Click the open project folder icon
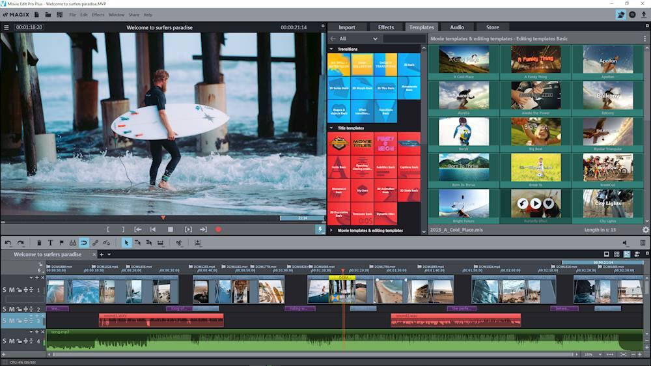Image resolution: width=651 pixels, height=366 pixels. click(49, 14)
